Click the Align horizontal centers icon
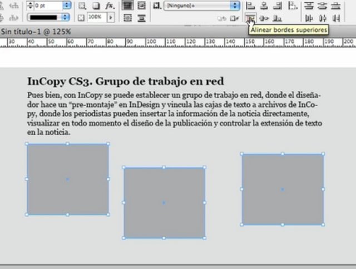The image size is (356, 269). point(264,6)
